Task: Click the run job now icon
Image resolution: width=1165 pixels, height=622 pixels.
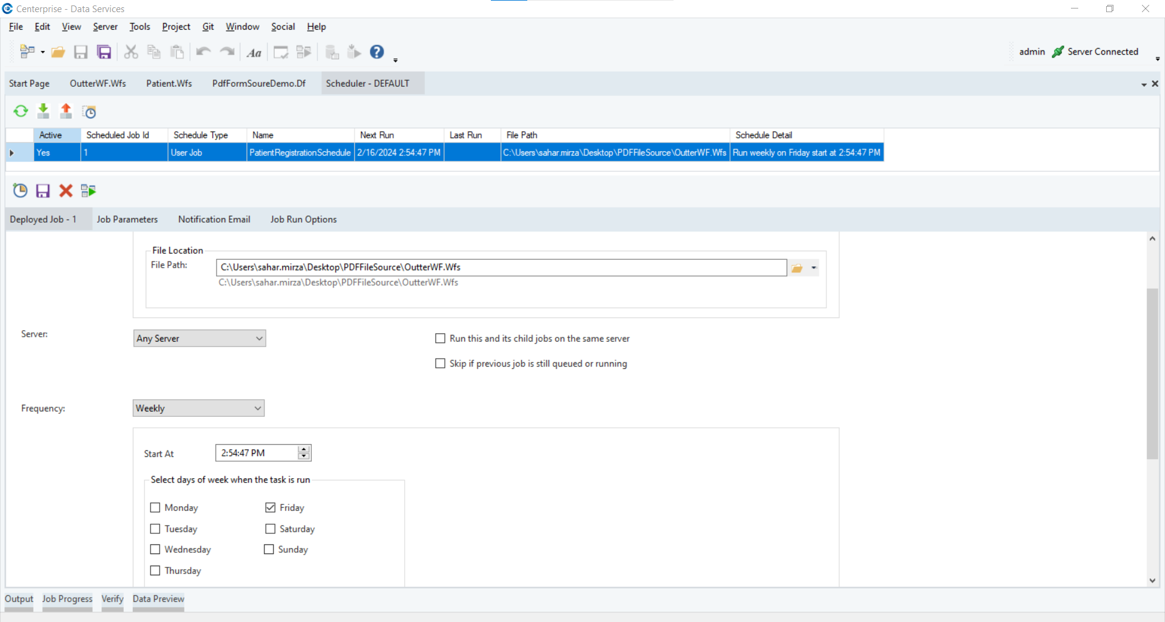Action: point(89,191)
